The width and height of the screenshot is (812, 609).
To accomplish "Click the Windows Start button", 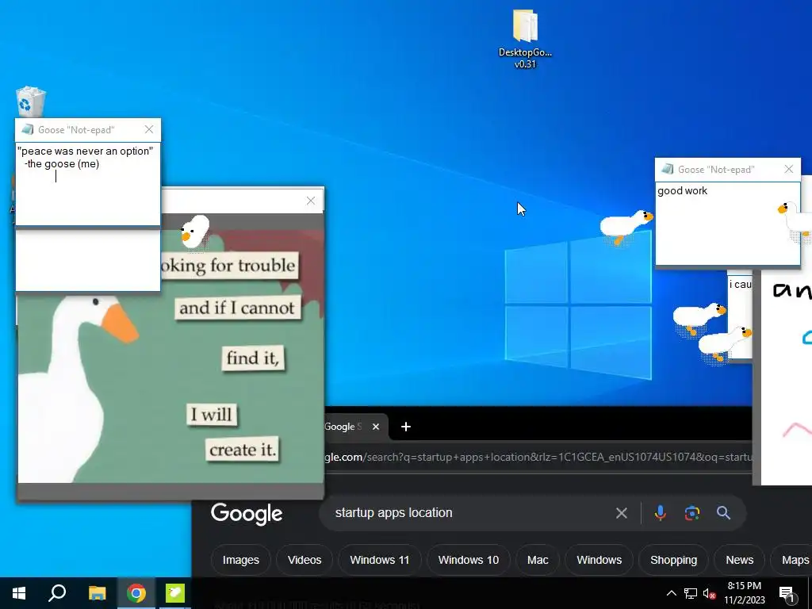I will (x=19, y=593).
